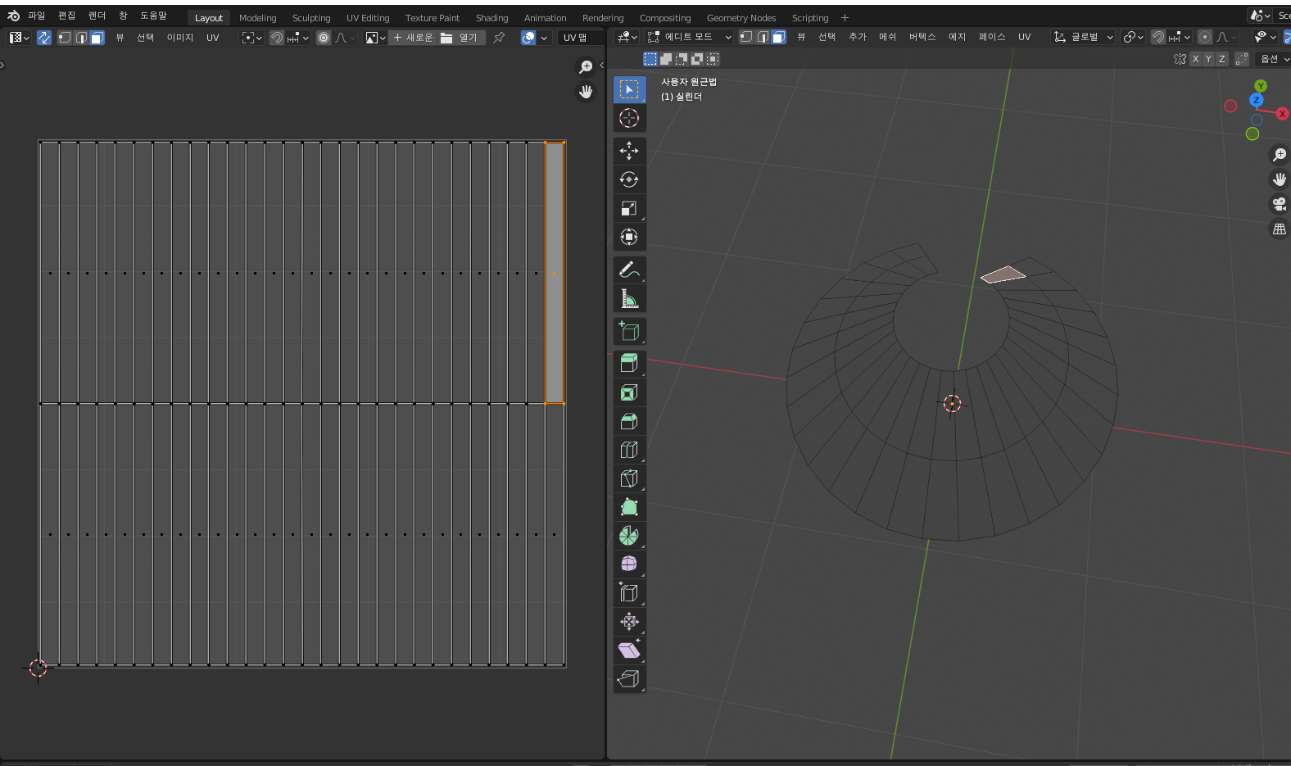
Task: Select the Edge Slide tool
Action: click(x=629, y=592)
